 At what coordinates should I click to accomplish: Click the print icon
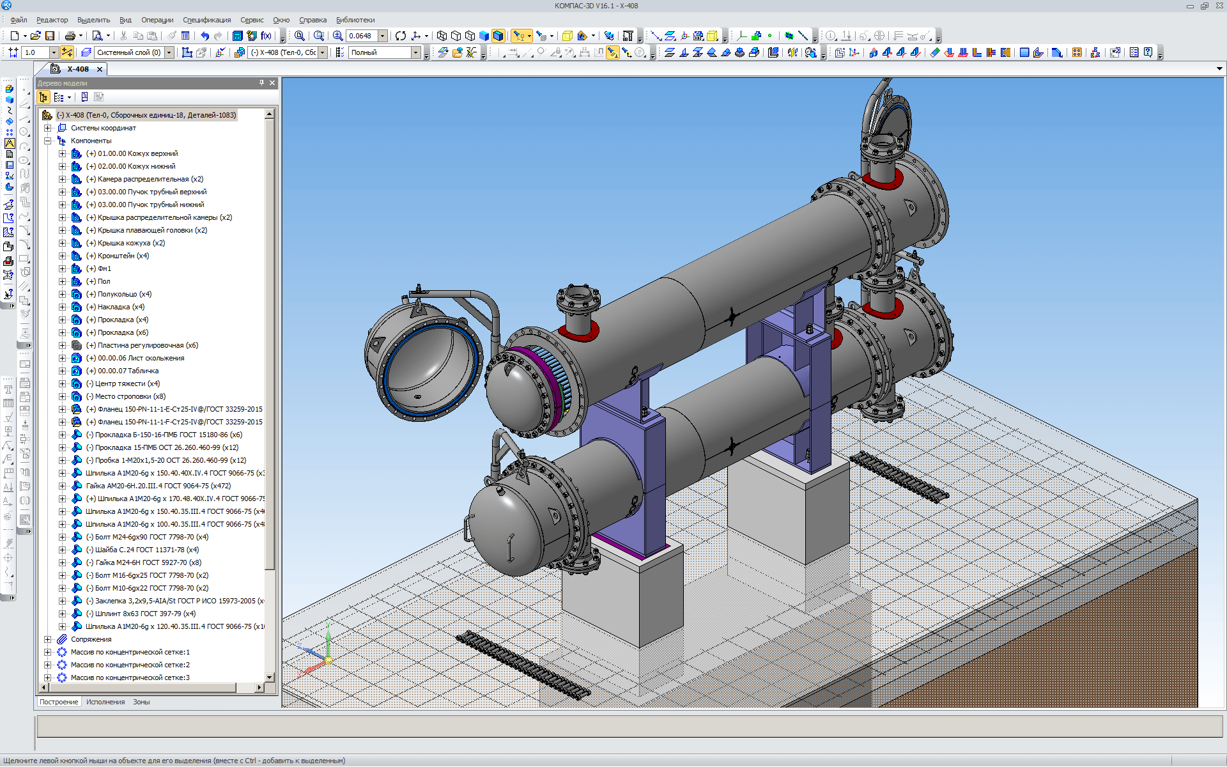70,36
